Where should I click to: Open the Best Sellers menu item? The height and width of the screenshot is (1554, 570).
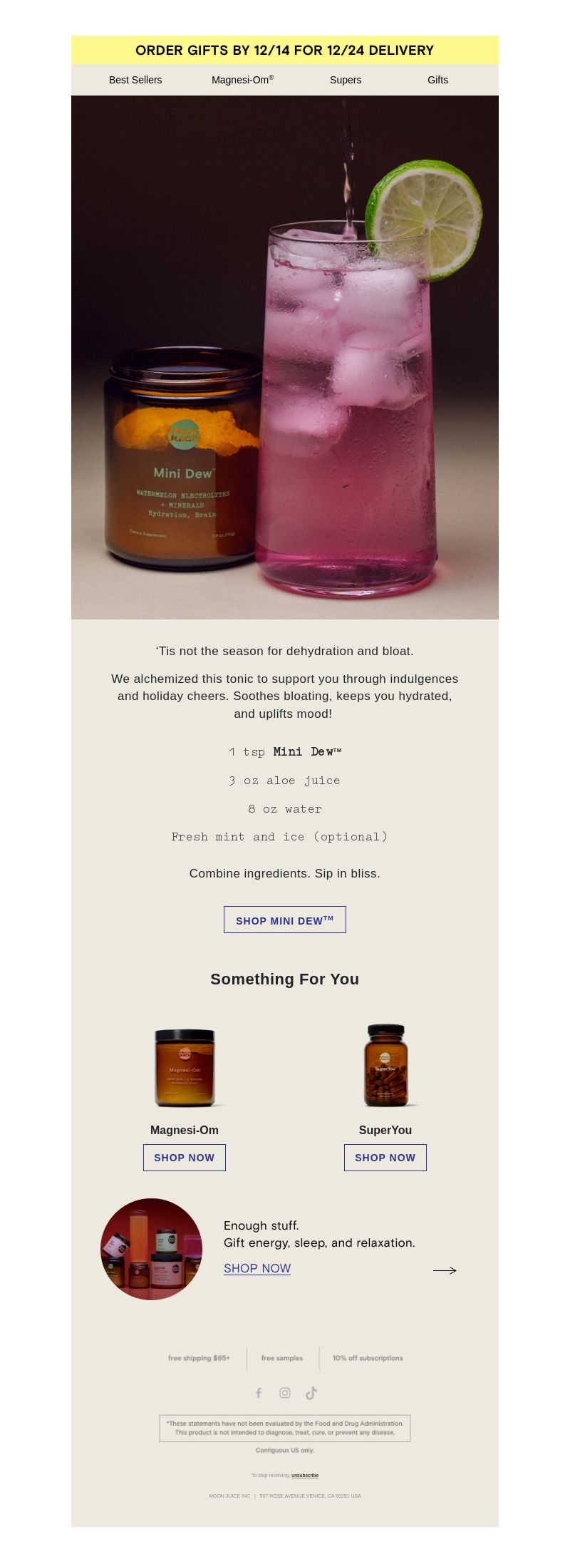coord(135,80)
